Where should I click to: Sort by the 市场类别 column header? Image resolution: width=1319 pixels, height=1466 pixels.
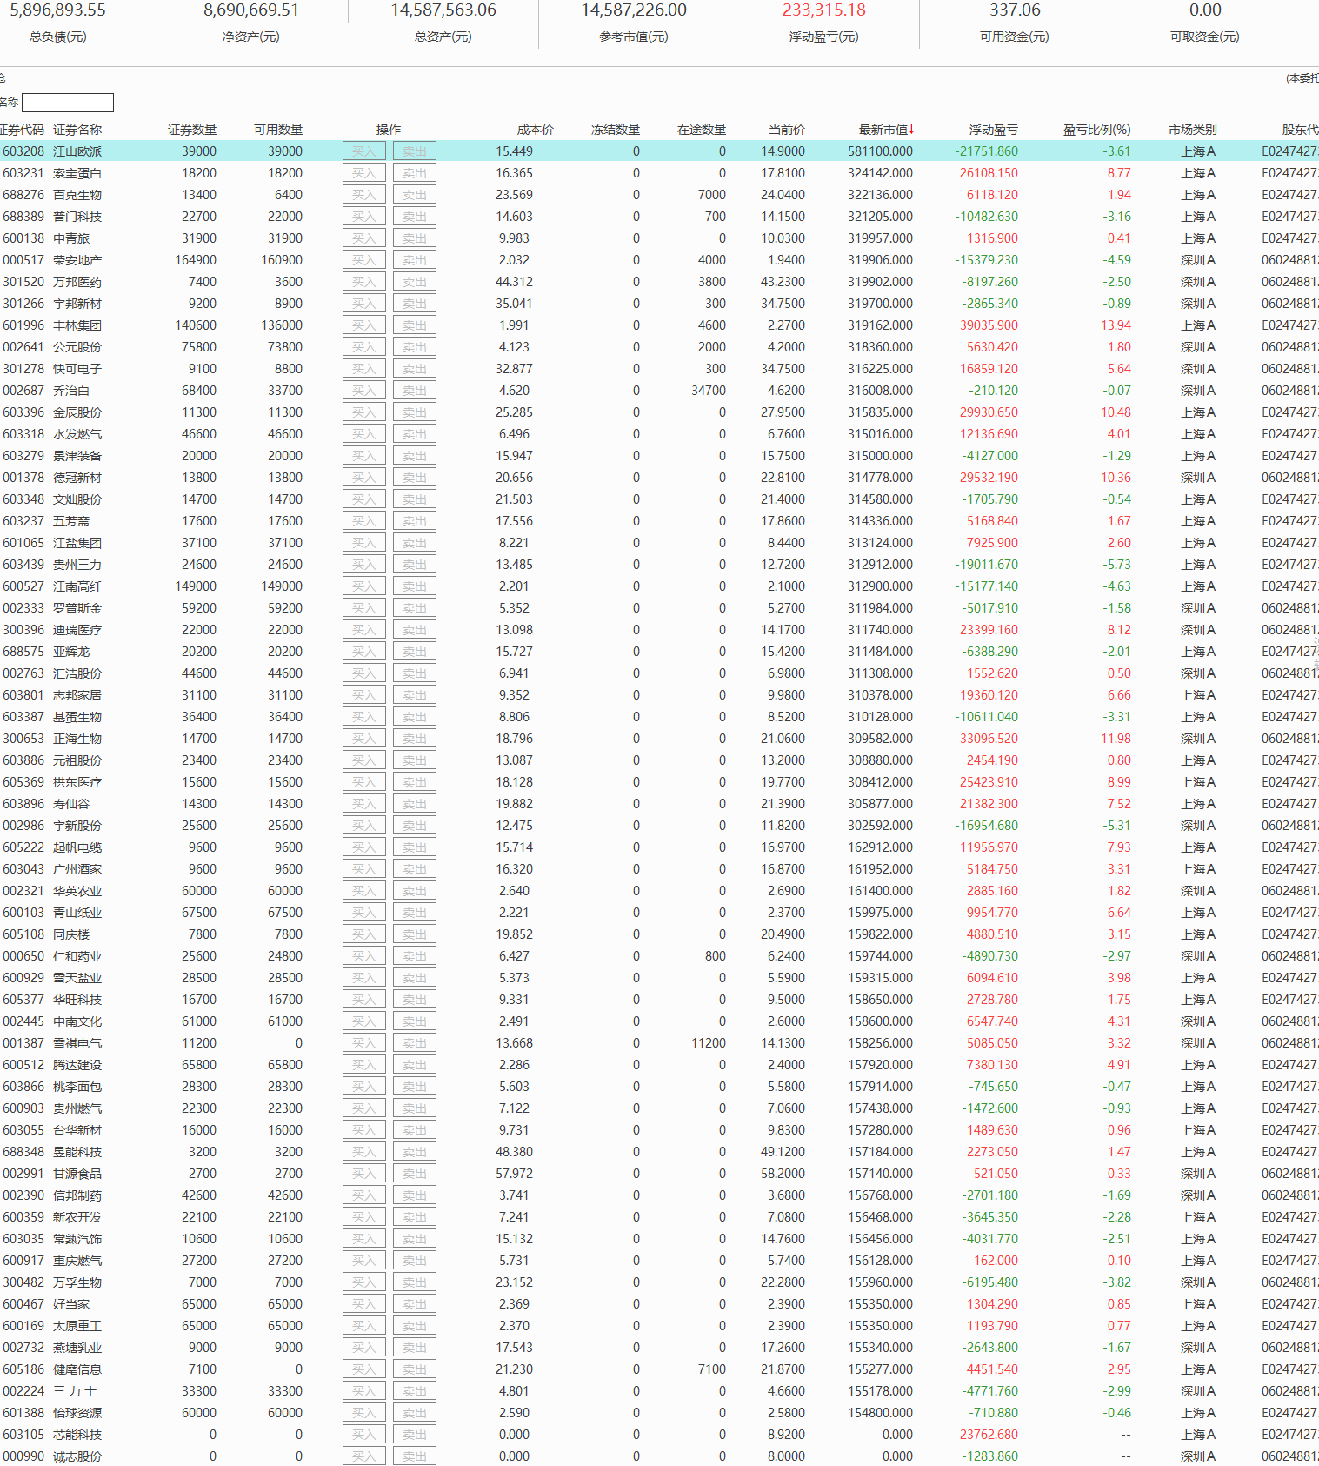tap(1193, 130)
